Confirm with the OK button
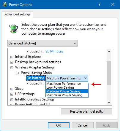120x131 pixels. (x=59, y=125)
